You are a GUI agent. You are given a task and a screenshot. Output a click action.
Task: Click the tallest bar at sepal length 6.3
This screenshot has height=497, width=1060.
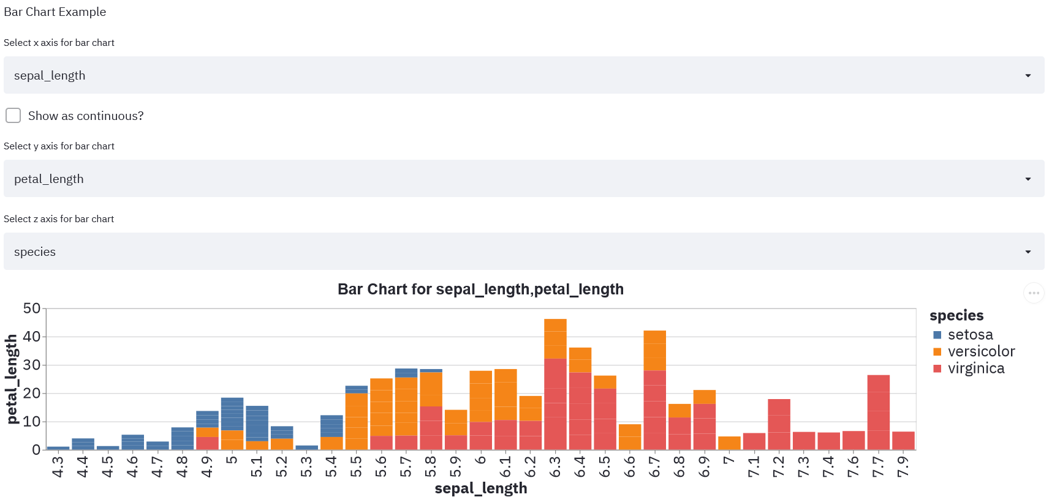555,384
